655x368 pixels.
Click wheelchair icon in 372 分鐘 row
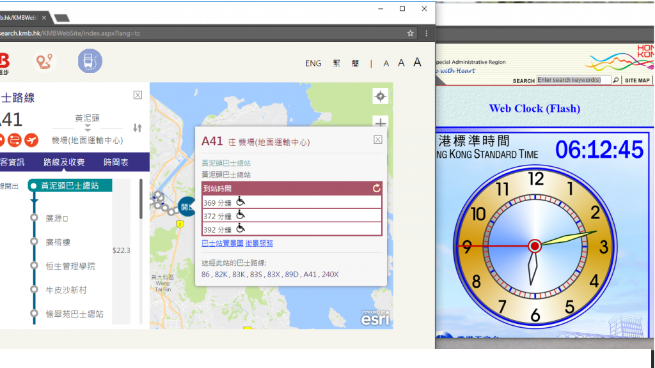point(241,215)
